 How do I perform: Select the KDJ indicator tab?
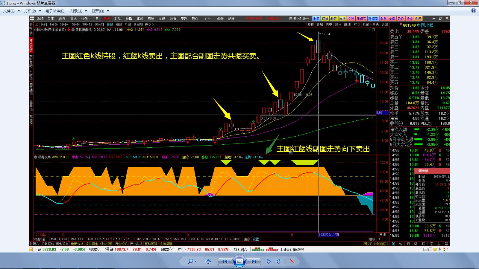[184, 239]
